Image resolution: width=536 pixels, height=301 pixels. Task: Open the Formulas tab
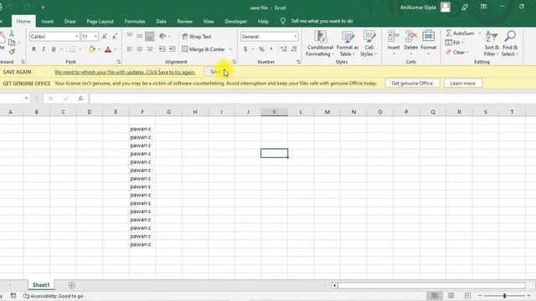pos(135,21)
